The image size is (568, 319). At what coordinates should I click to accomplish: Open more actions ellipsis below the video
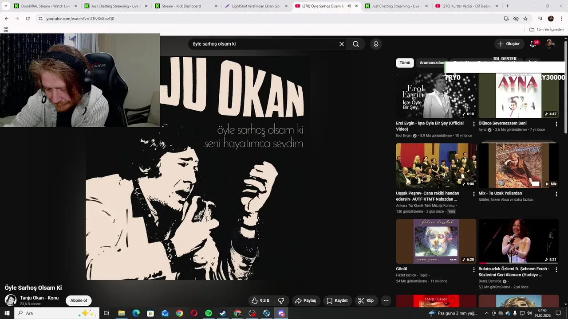coord(386,300)
